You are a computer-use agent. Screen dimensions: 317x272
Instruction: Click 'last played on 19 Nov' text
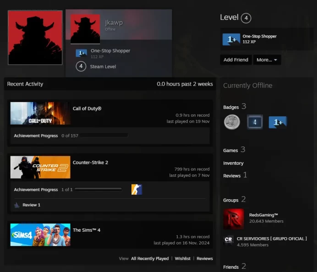click(x=188, y=121)
